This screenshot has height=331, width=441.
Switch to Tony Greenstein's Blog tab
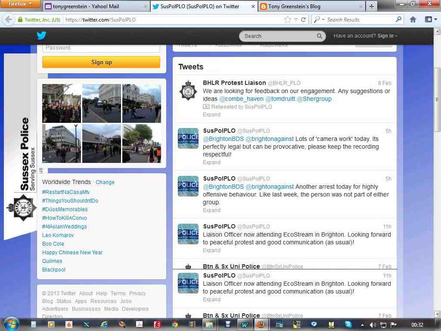pyautogui.click(x=311, y=6)
